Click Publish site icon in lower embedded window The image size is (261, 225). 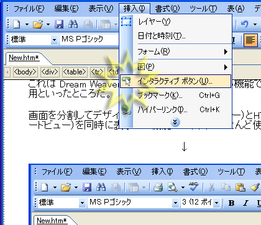point(116,187)
